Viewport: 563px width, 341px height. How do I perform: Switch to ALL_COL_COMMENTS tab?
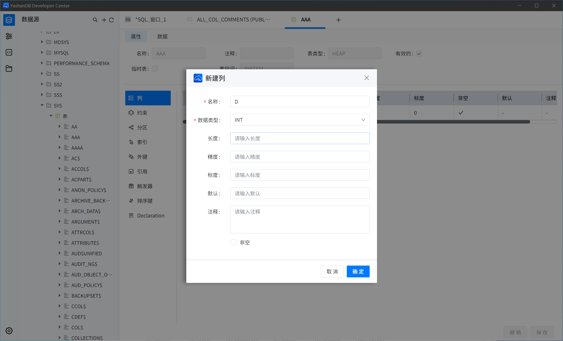click(x=229, y=20)
